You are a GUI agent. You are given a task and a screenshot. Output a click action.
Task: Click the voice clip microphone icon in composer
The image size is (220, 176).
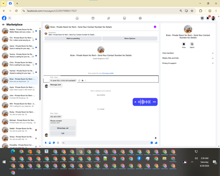click(46, 143)
